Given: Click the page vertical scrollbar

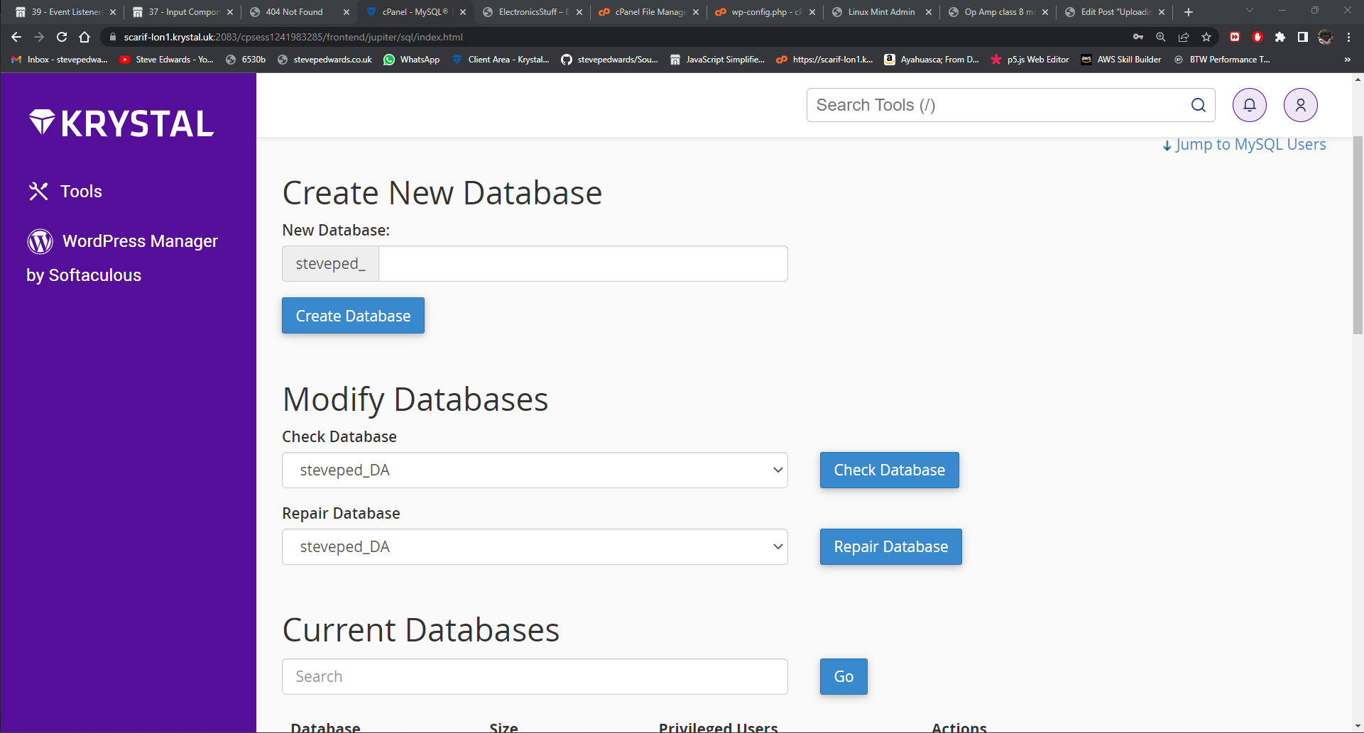Looking at the screenshot, I should click(1357, 234).
